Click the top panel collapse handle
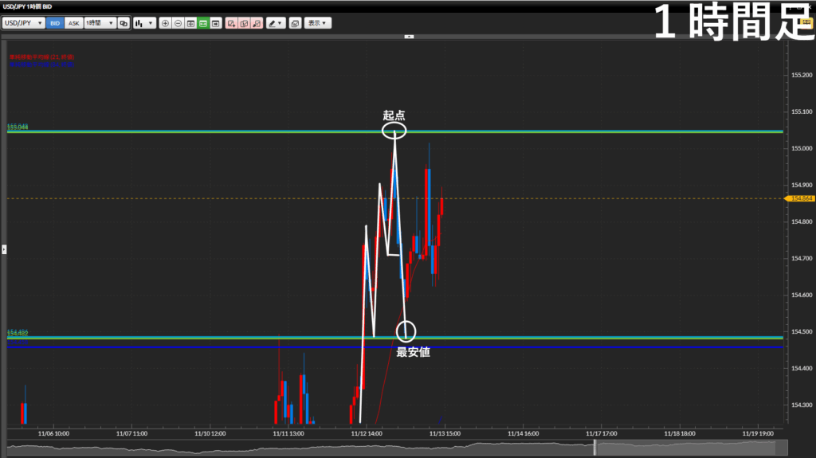The width and height of the screenshot is (816, 458). (x=408, y=36)
